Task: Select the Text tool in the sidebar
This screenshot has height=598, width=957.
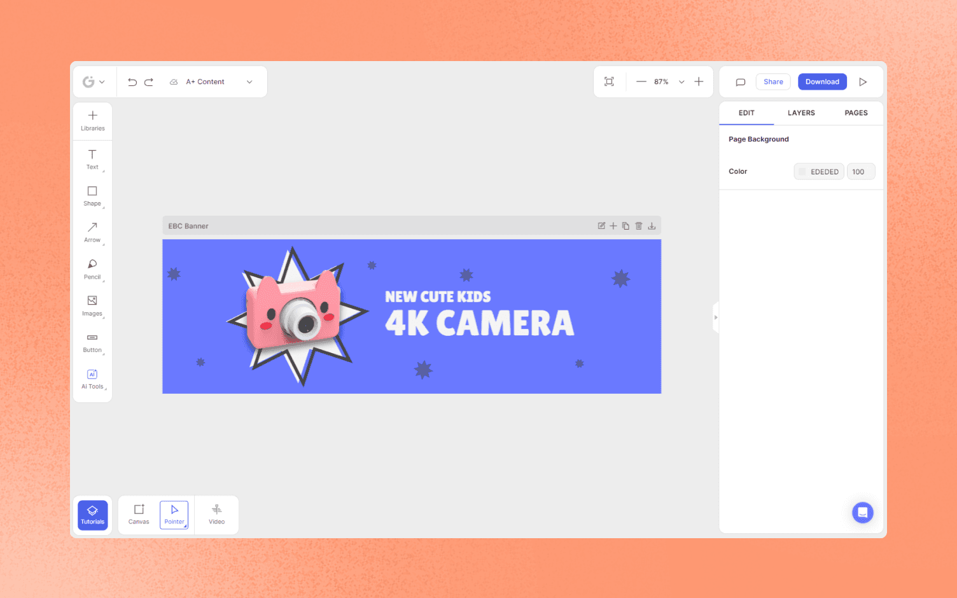Action: pyautogui.click(x=92, y=159)
